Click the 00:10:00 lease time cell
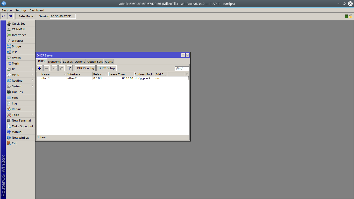 [x=121, y=78]
